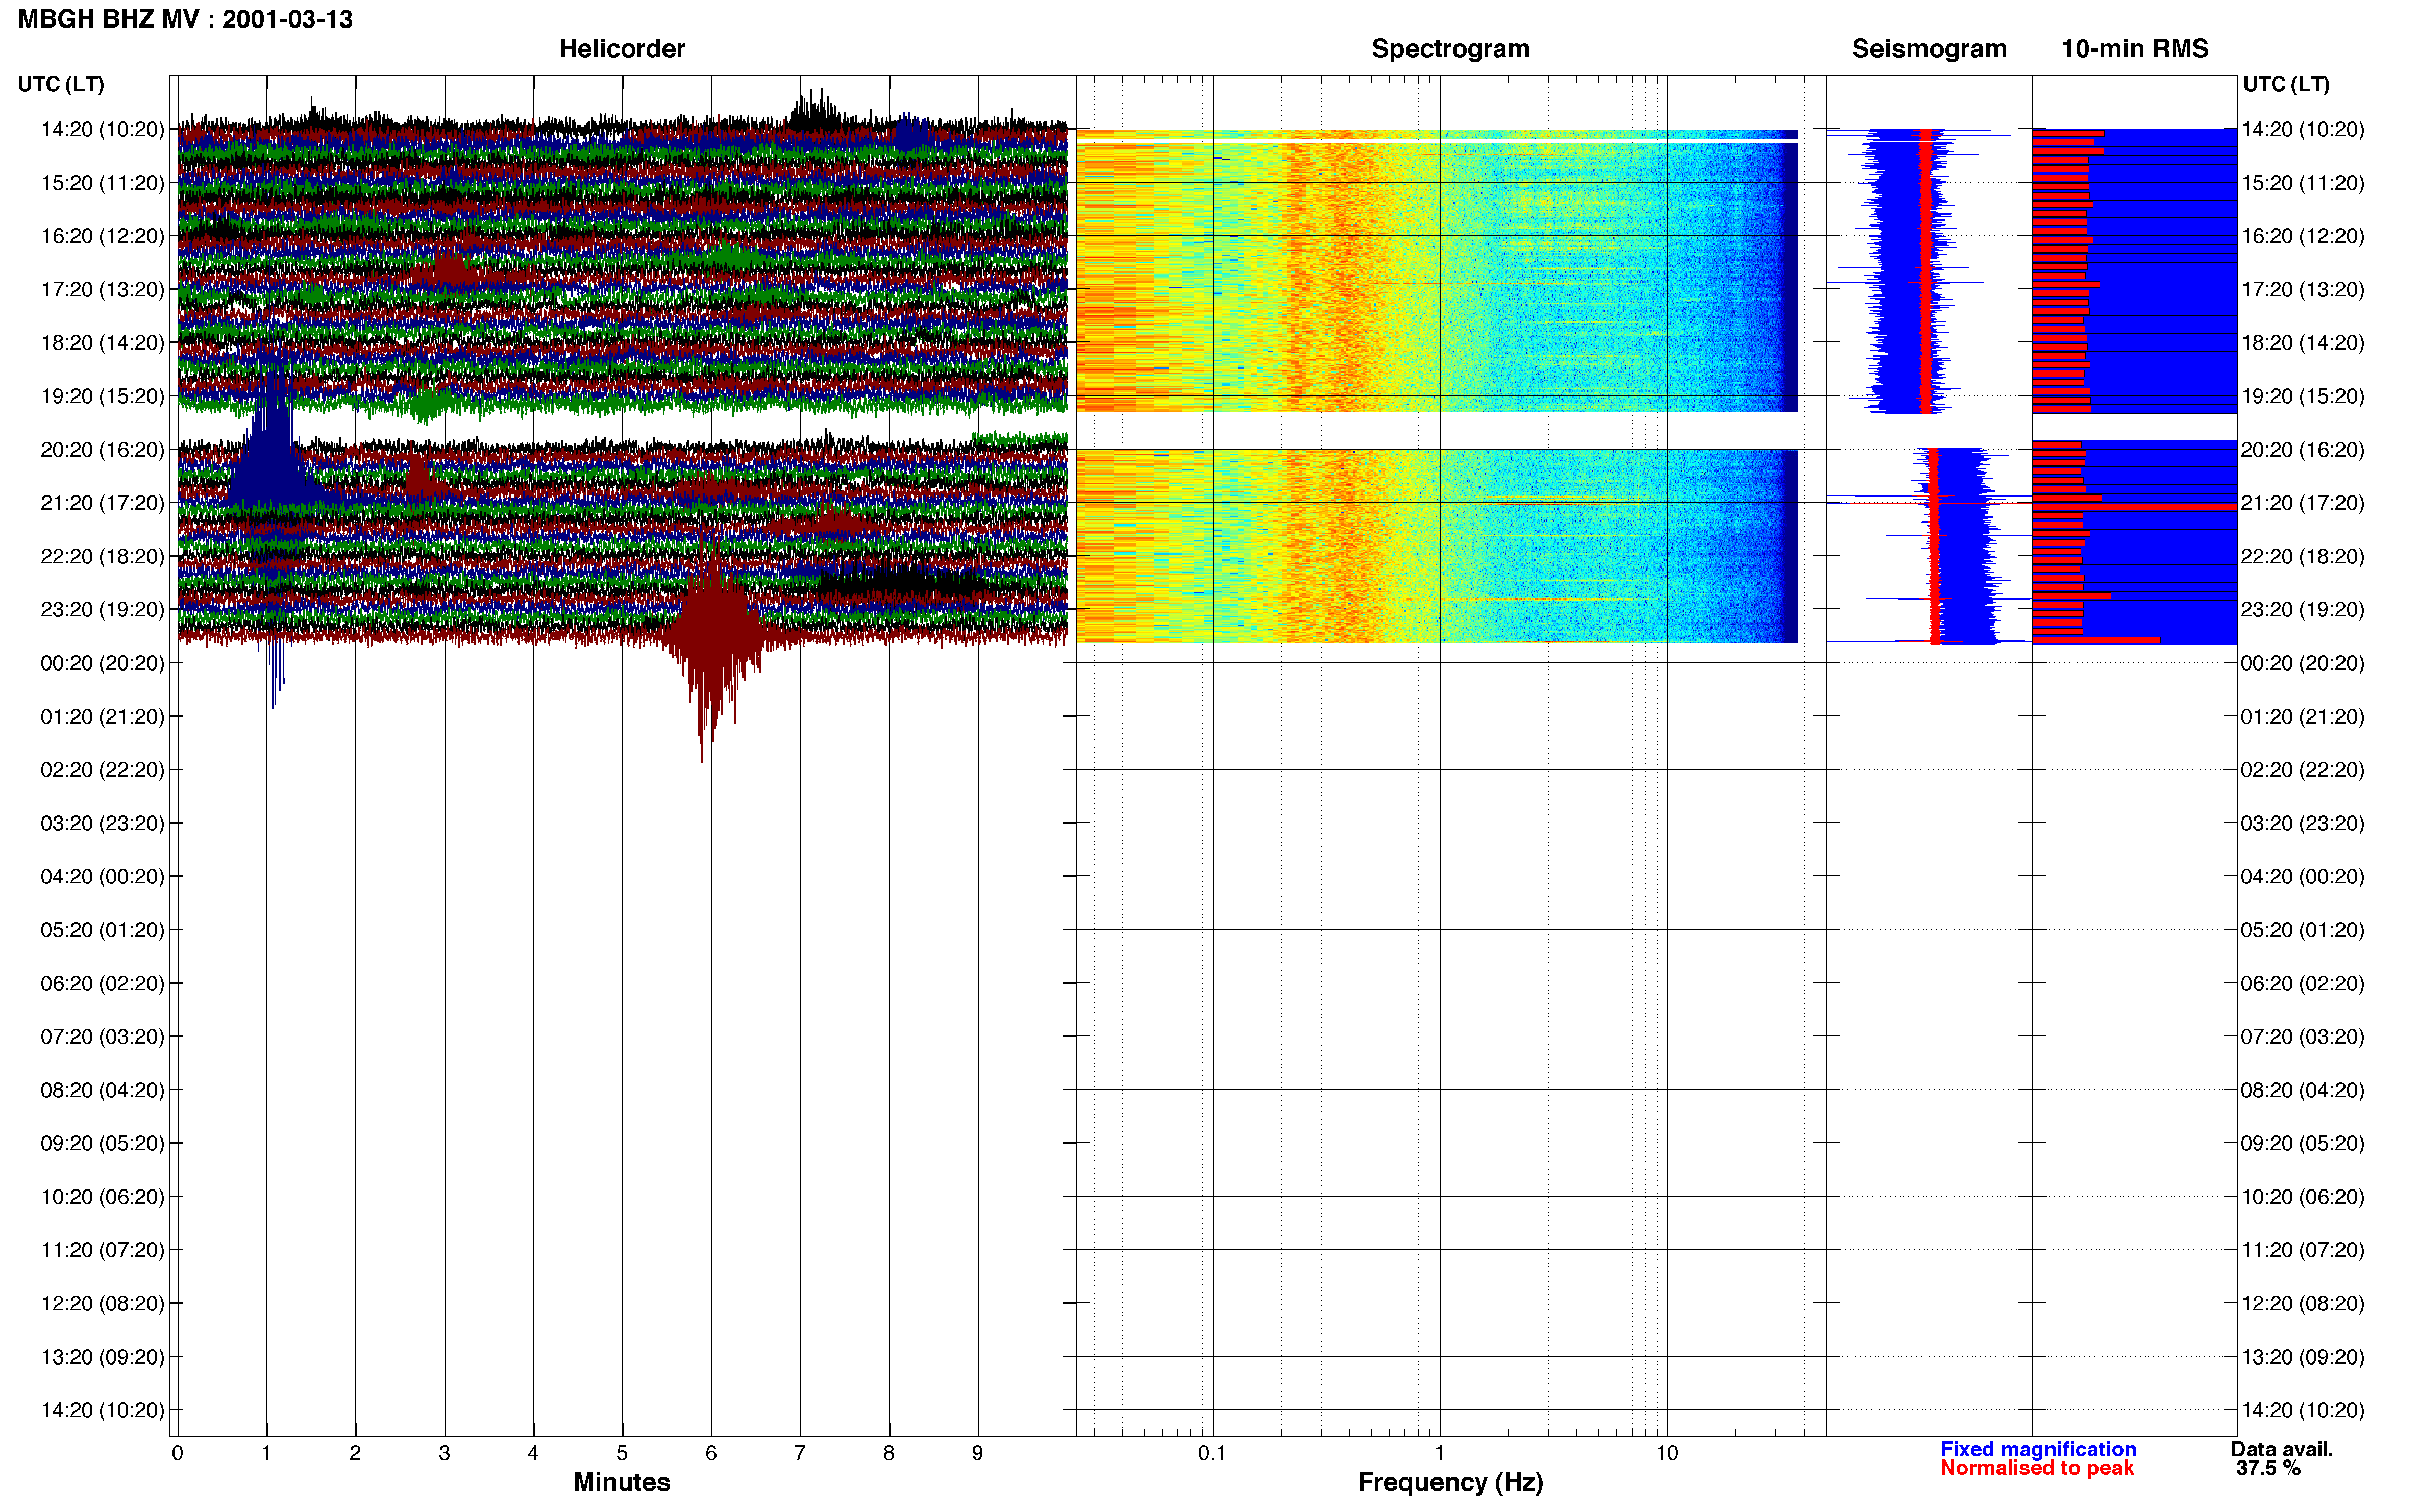Click the right 'UTC (LT)' axis header
The height and width of the screenshot is (1512, 2419).
pyautogui.click(x=2286, y=84)
